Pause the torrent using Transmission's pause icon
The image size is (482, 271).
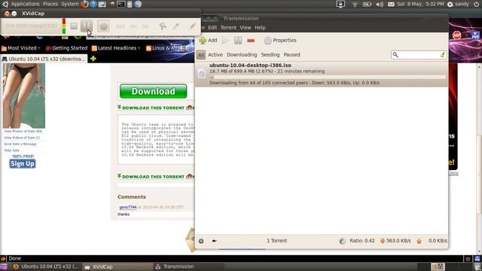pos(238,40)
